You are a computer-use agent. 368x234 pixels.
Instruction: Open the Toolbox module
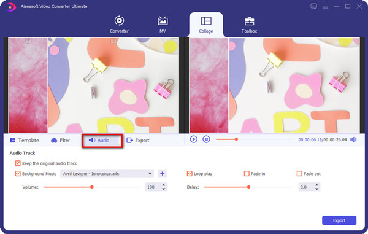click(x=249, y=25)
